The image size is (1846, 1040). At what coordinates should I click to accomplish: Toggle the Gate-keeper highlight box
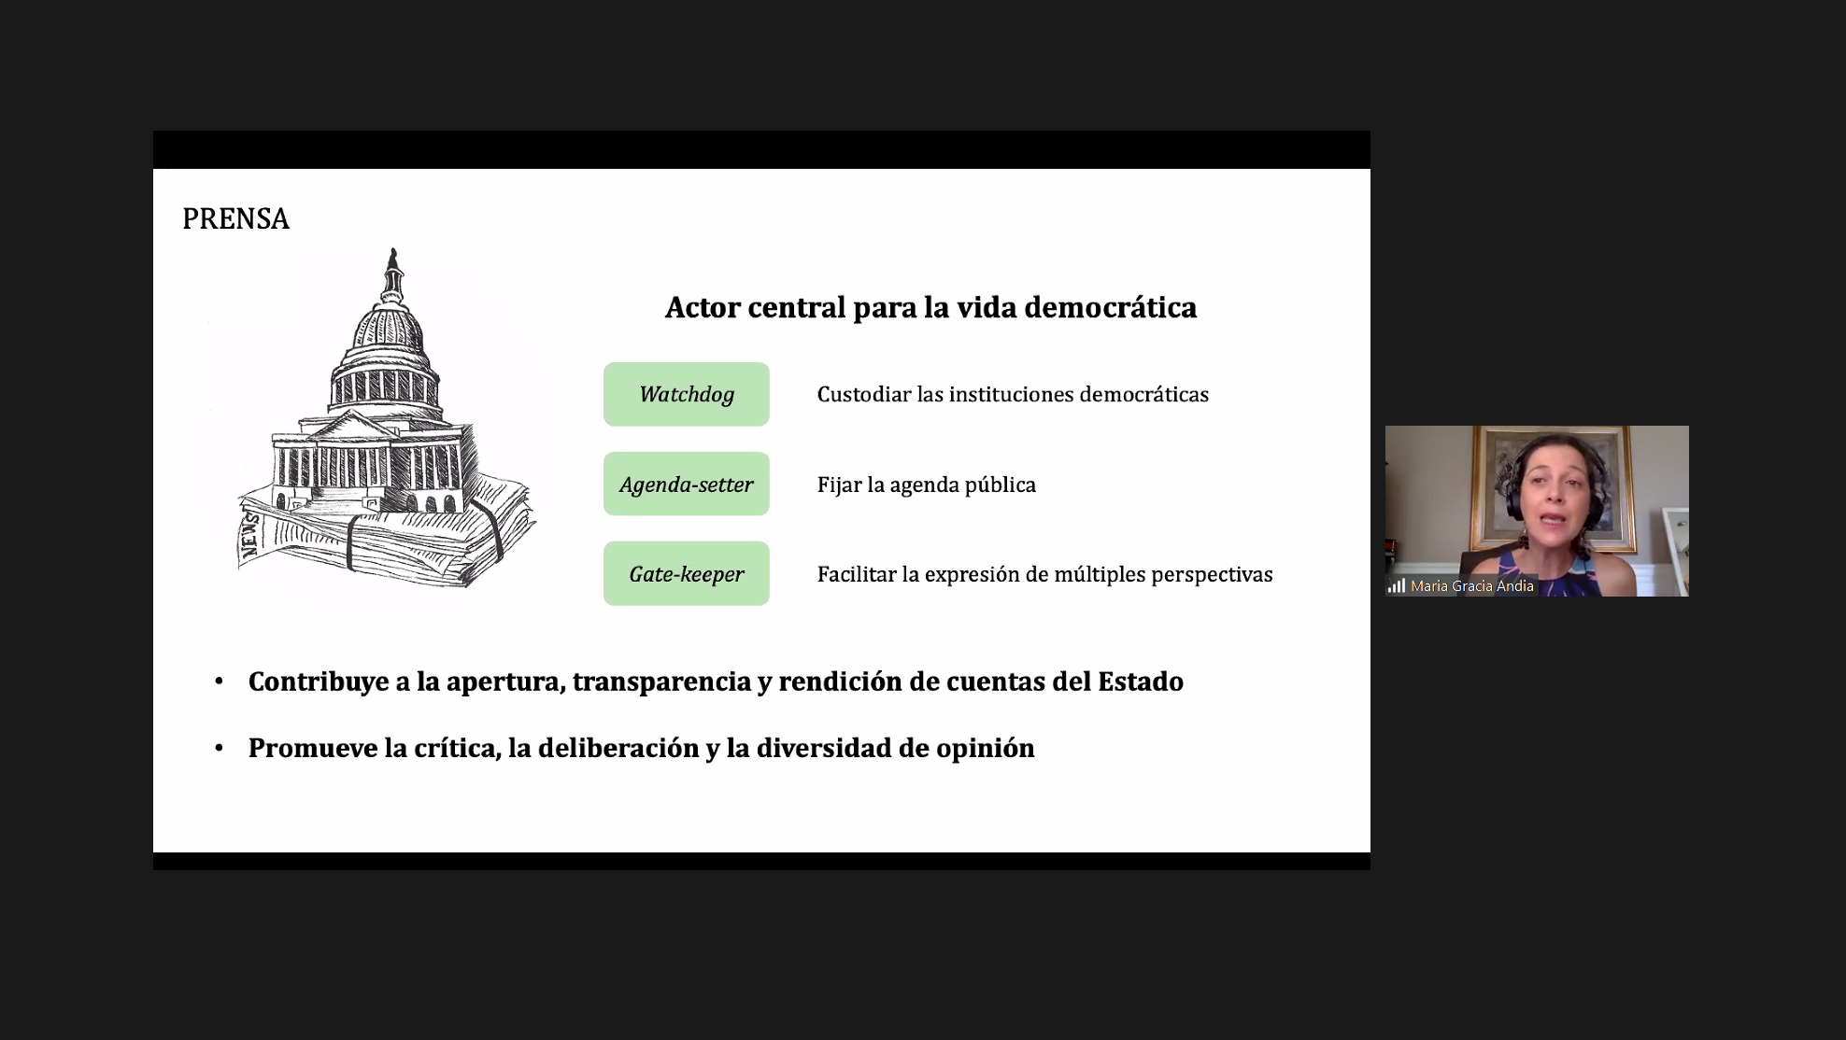[686, 573]
